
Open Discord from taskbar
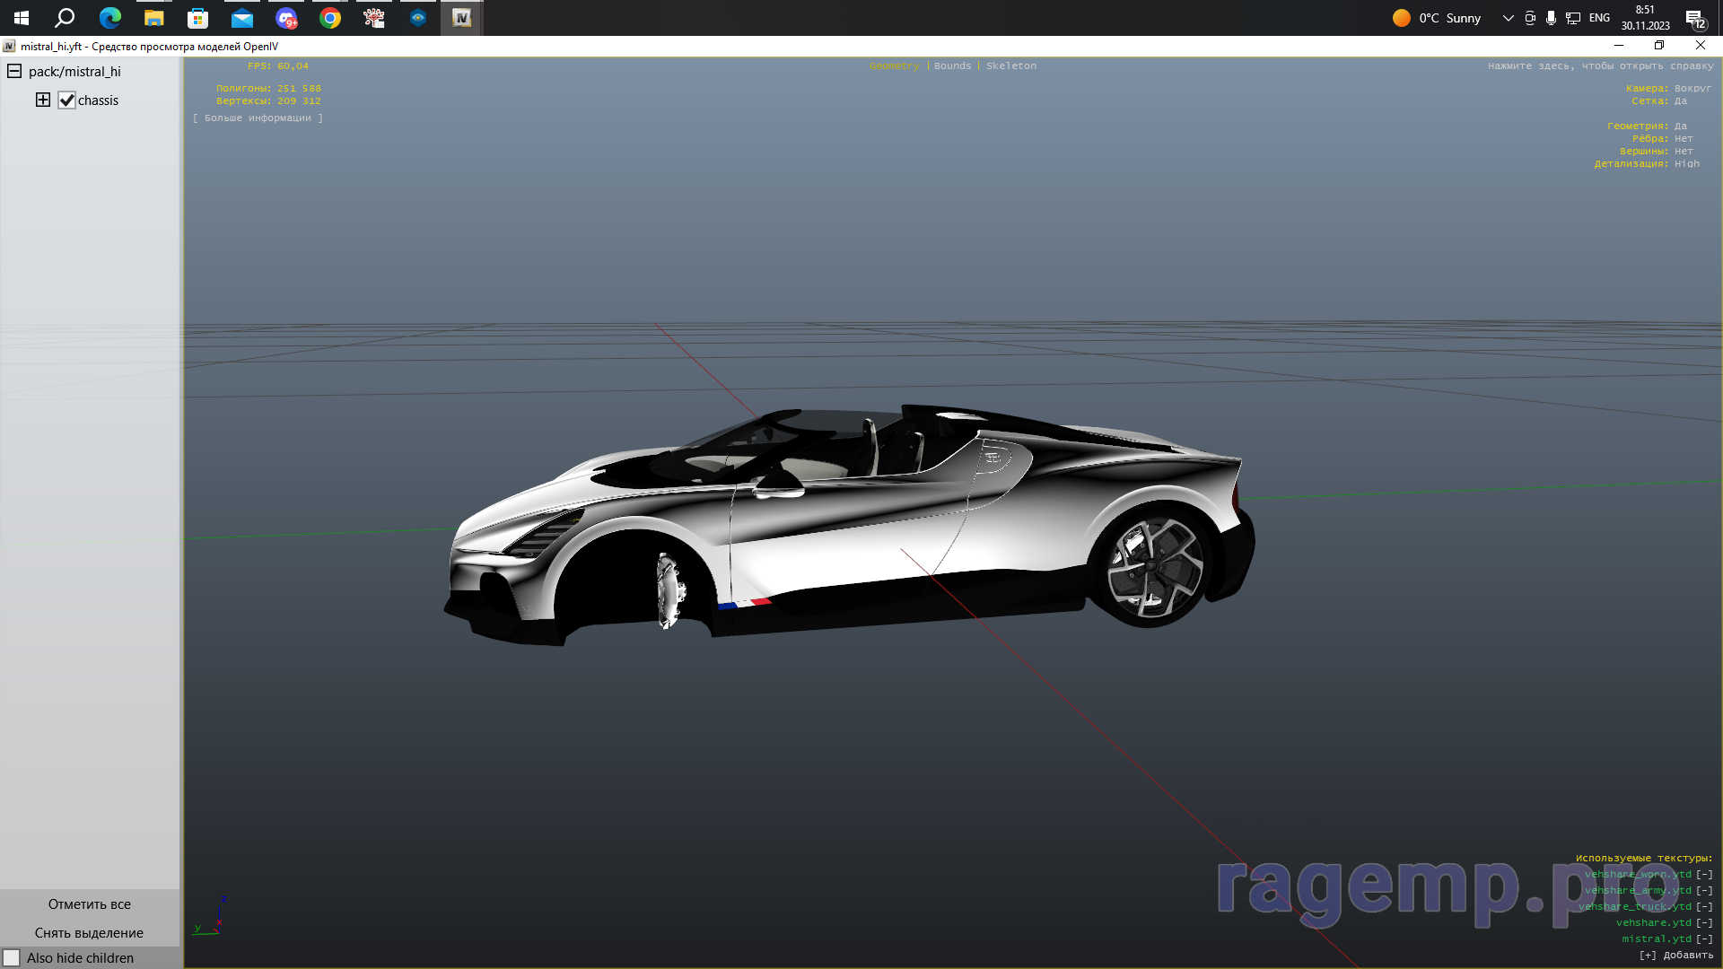[x=286, y=18]
